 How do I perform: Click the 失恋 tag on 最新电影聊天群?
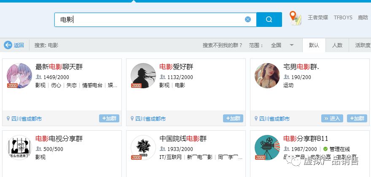pyautogui.click(x=72, y=85)
